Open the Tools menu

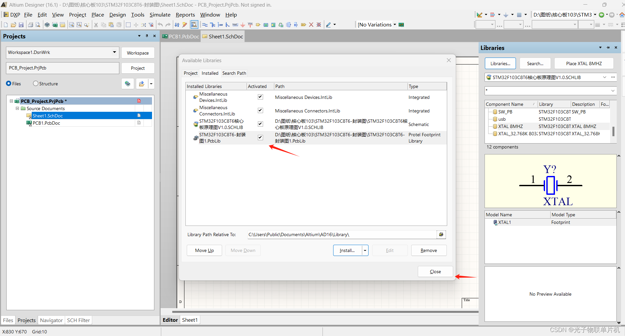point(138,15)
